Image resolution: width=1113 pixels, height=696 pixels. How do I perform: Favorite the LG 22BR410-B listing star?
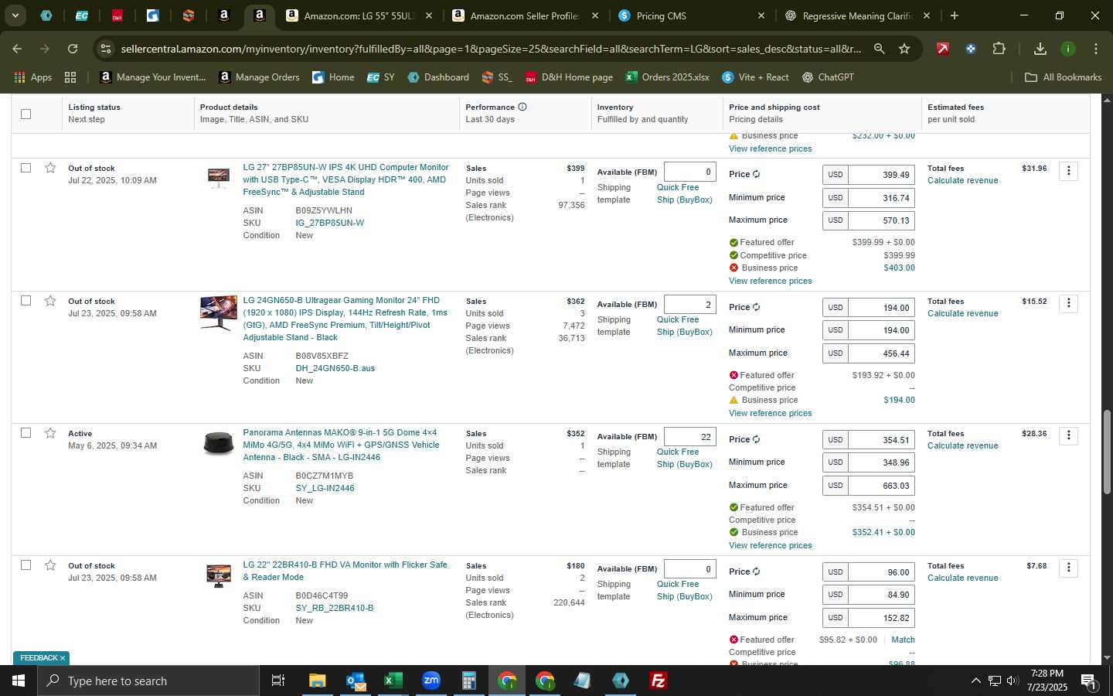[x=50, y=565]
